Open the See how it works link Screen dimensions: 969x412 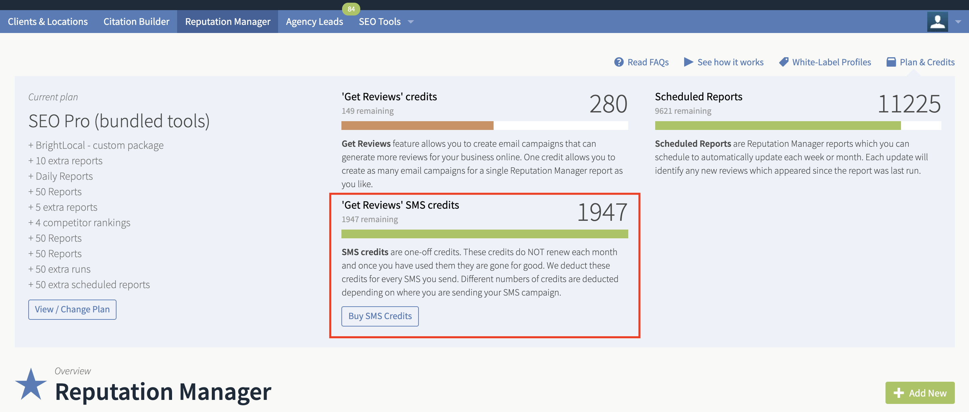point(730,62)
